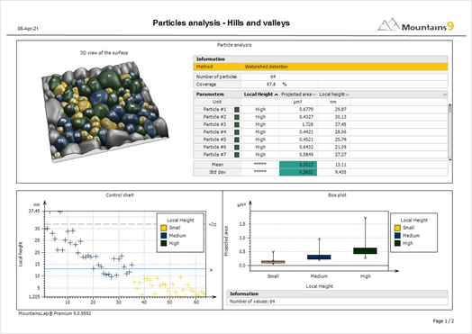
Task: Click the Medium box in the box plot
Action: (x=319, y=257)
